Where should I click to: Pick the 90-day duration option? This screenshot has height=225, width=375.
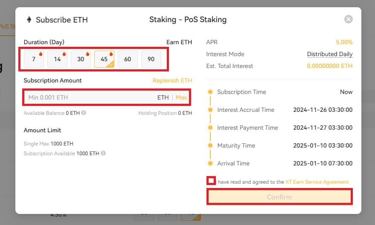[x=151, y=59]
